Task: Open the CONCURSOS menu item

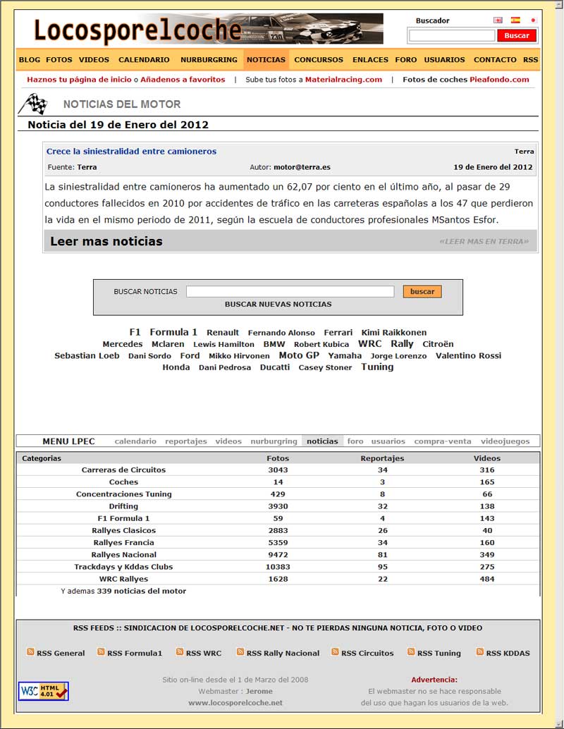Action: click(x=319, y=59)
